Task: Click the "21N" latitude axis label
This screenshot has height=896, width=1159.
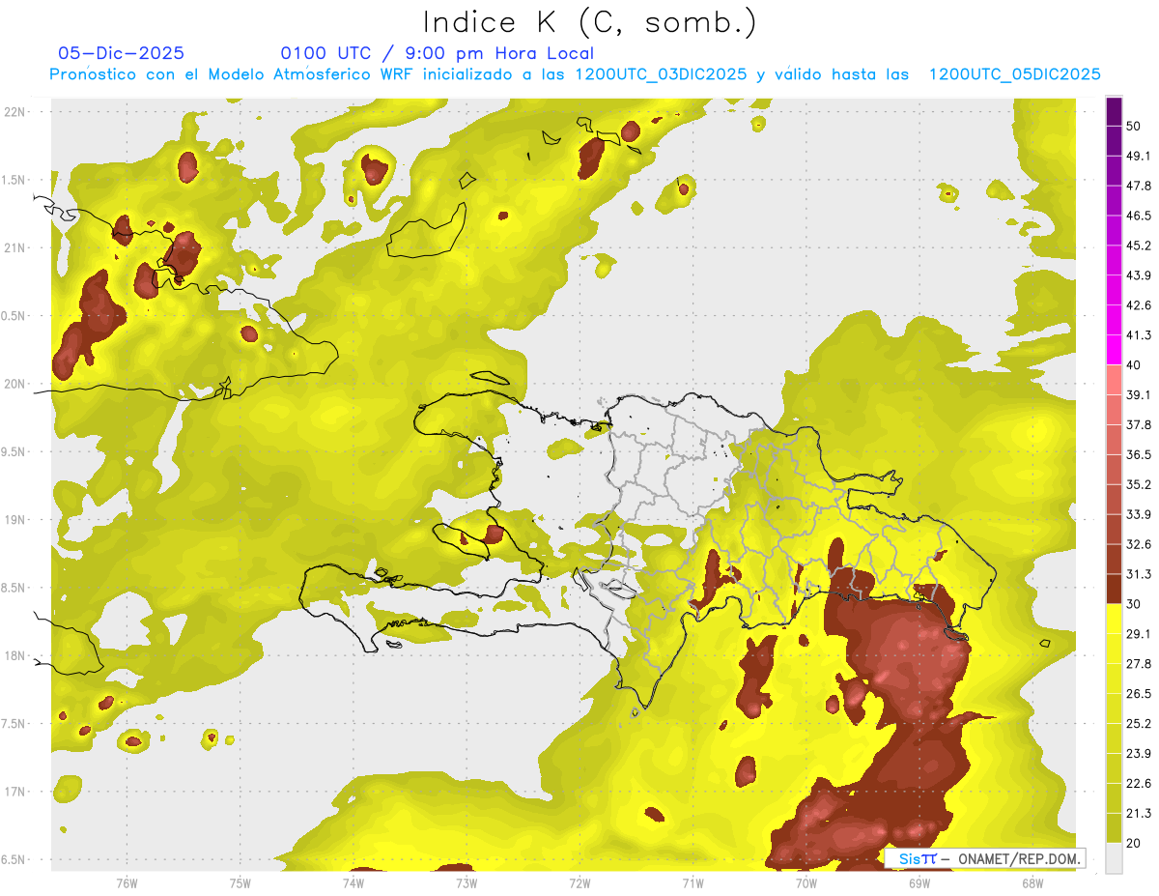Action: (14, 247)
